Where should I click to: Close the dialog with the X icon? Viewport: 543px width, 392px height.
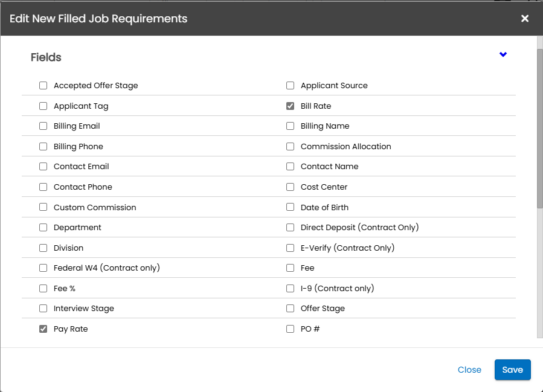[525, 19]
